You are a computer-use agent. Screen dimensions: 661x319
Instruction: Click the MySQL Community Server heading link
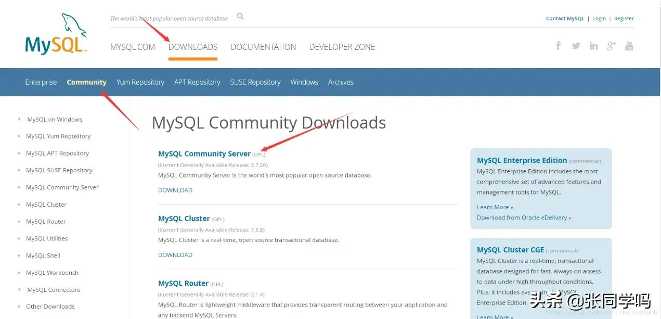coord(204,154)
